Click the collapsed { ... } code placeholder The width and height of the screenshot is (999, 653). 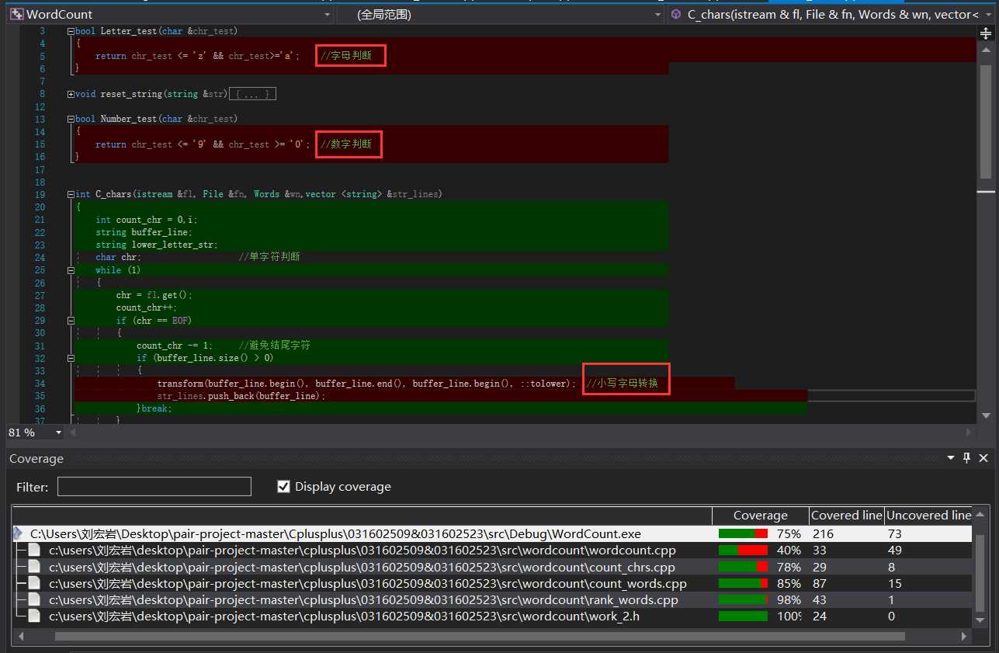[x=254, y=94]
